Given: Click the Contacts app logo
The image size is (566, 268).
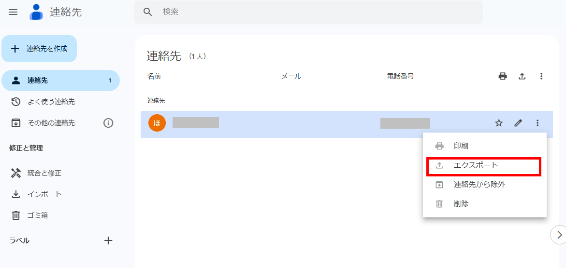Looking at the screenshot, I should tap(36, 12).
